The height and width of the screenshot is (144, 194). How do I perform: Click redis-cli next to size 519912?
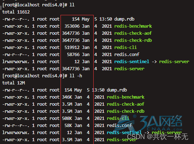coord(125,48)
